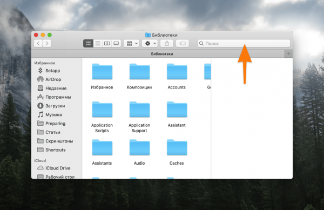
Task: Switch to list view mode
Action: coord(98,43)
